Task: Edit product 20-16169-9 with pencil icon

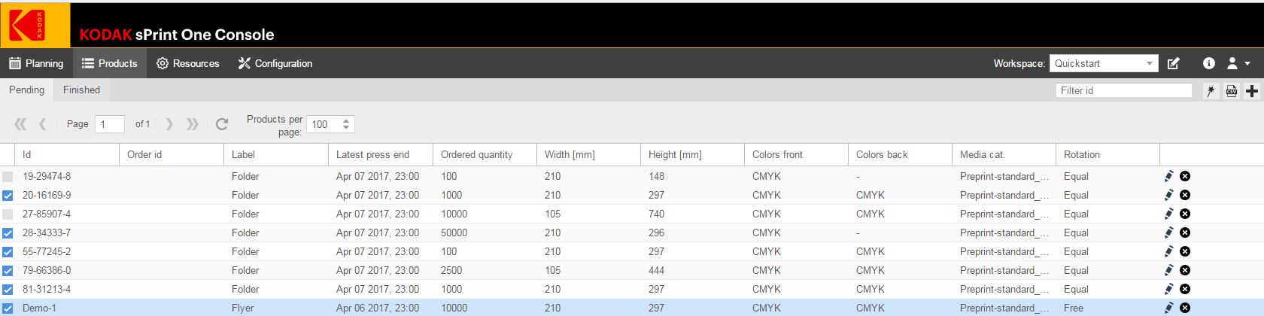Action: point(1169,195)
